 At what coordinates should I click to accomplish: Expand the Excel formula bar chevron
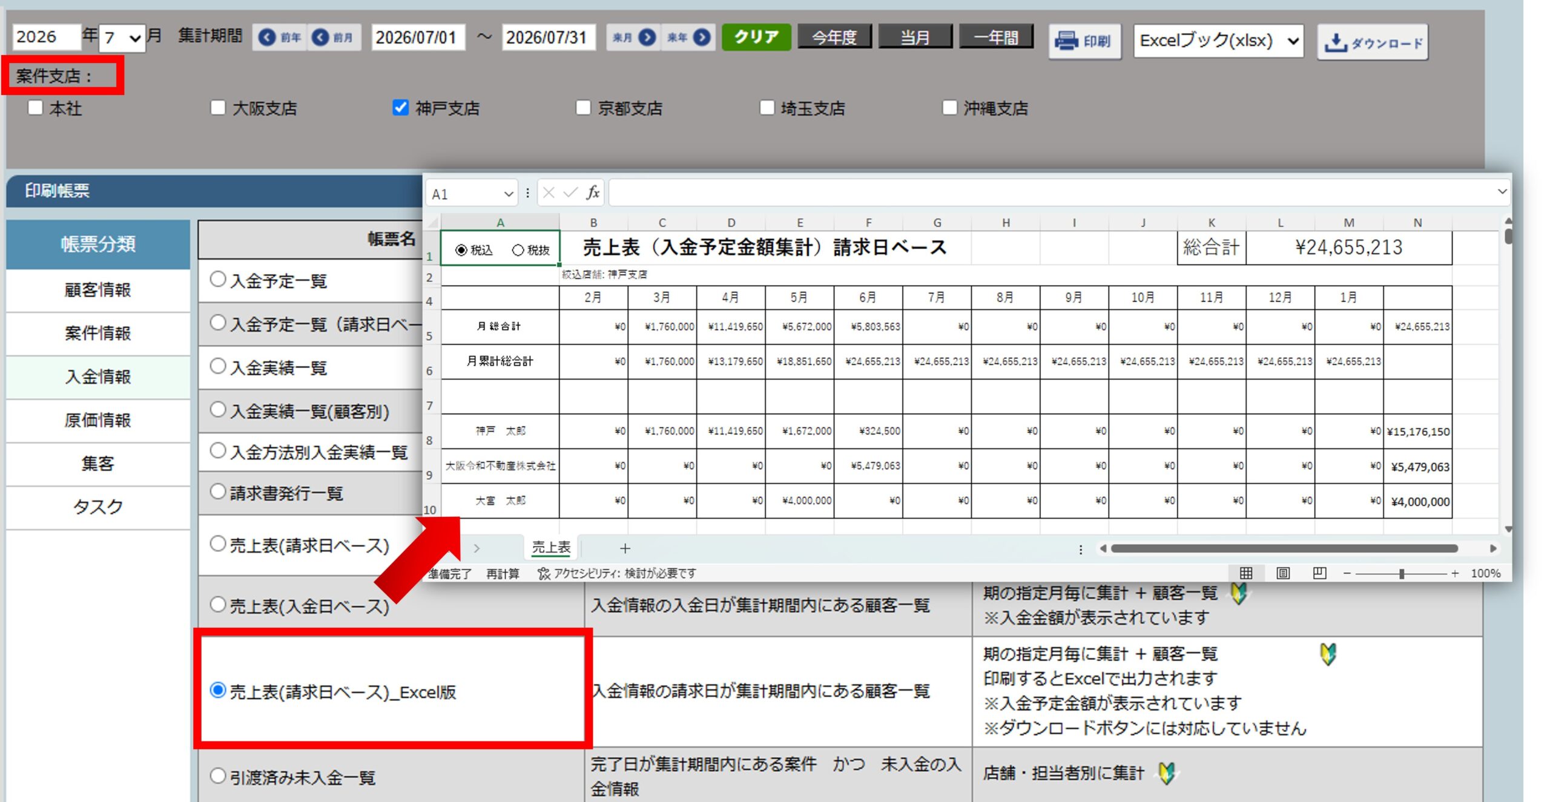coord(1502,192)
